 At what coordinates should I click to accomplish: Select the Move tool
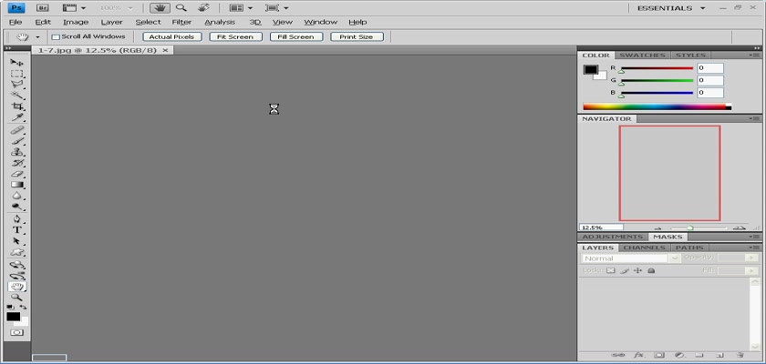[x=17, y=62]
